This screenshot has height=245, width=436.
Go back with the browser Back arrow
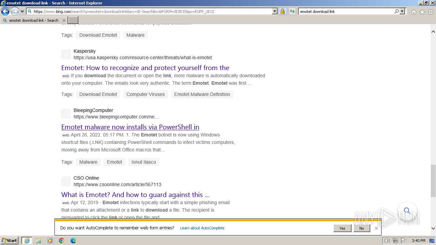tap(5, 12)
